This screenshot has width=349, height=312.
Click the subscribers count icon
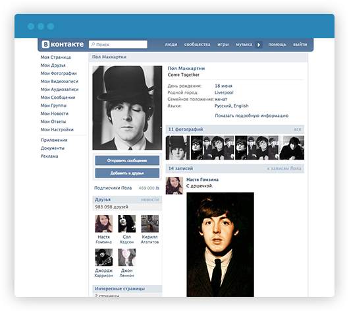click(157, 188)
